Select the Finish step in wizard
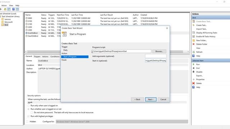 pyautogui.click(x=64, y=60)
